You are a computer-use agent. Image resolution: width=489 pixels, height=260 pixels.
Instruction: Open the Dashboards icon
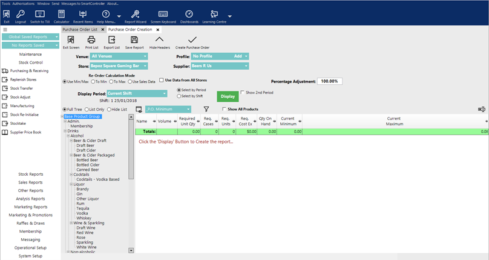click(189, 15)
